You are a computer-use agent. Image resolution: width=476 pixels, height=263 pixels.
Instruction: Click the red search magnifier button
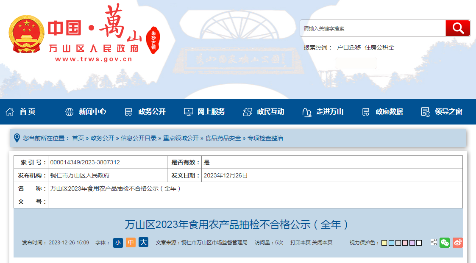pos(458,28)
